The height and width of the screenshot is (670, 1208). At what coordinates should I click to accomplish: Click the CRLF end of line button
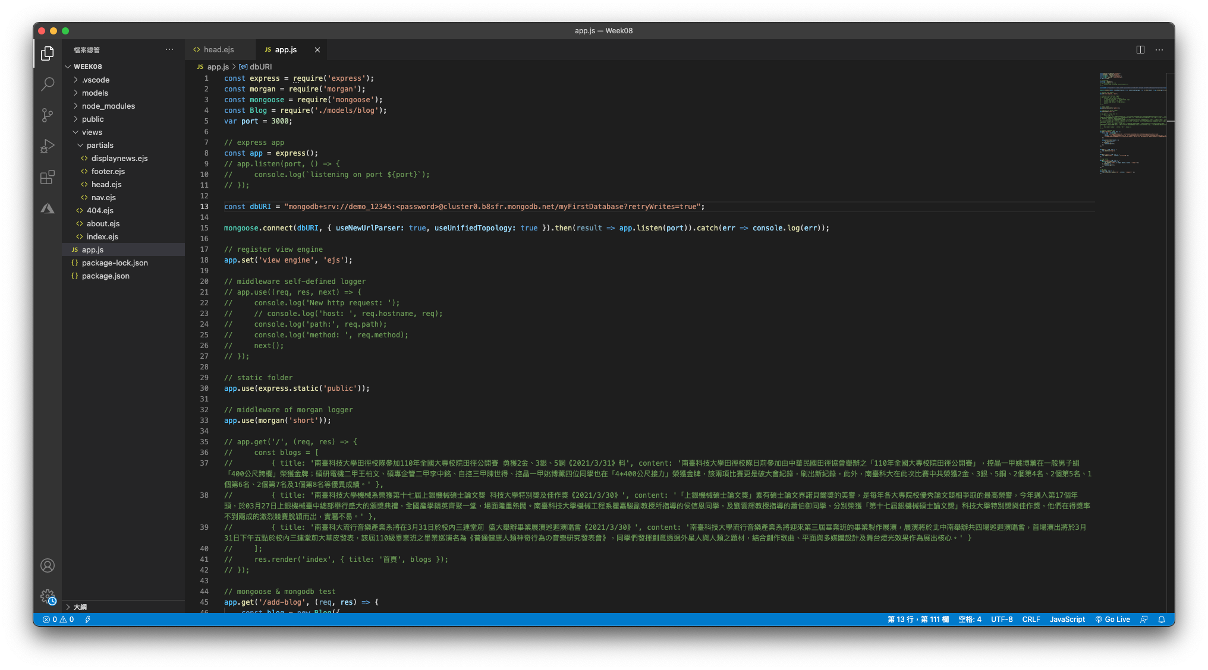(1031, 620)
